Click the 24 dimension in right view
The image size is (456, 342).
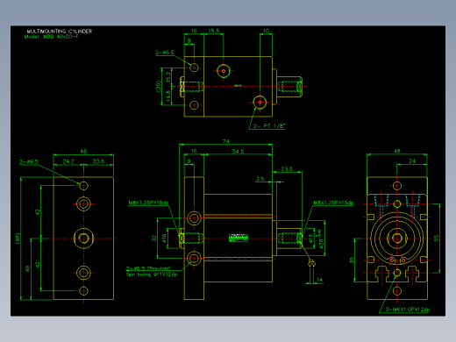pos(412,161)
